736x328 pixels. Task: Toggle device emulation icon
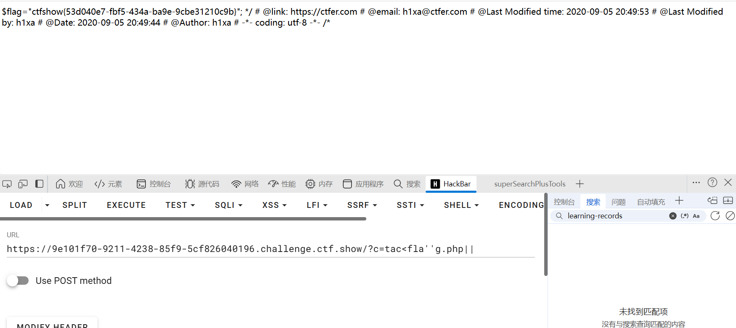pyautogui.click(x=23, y=184)
